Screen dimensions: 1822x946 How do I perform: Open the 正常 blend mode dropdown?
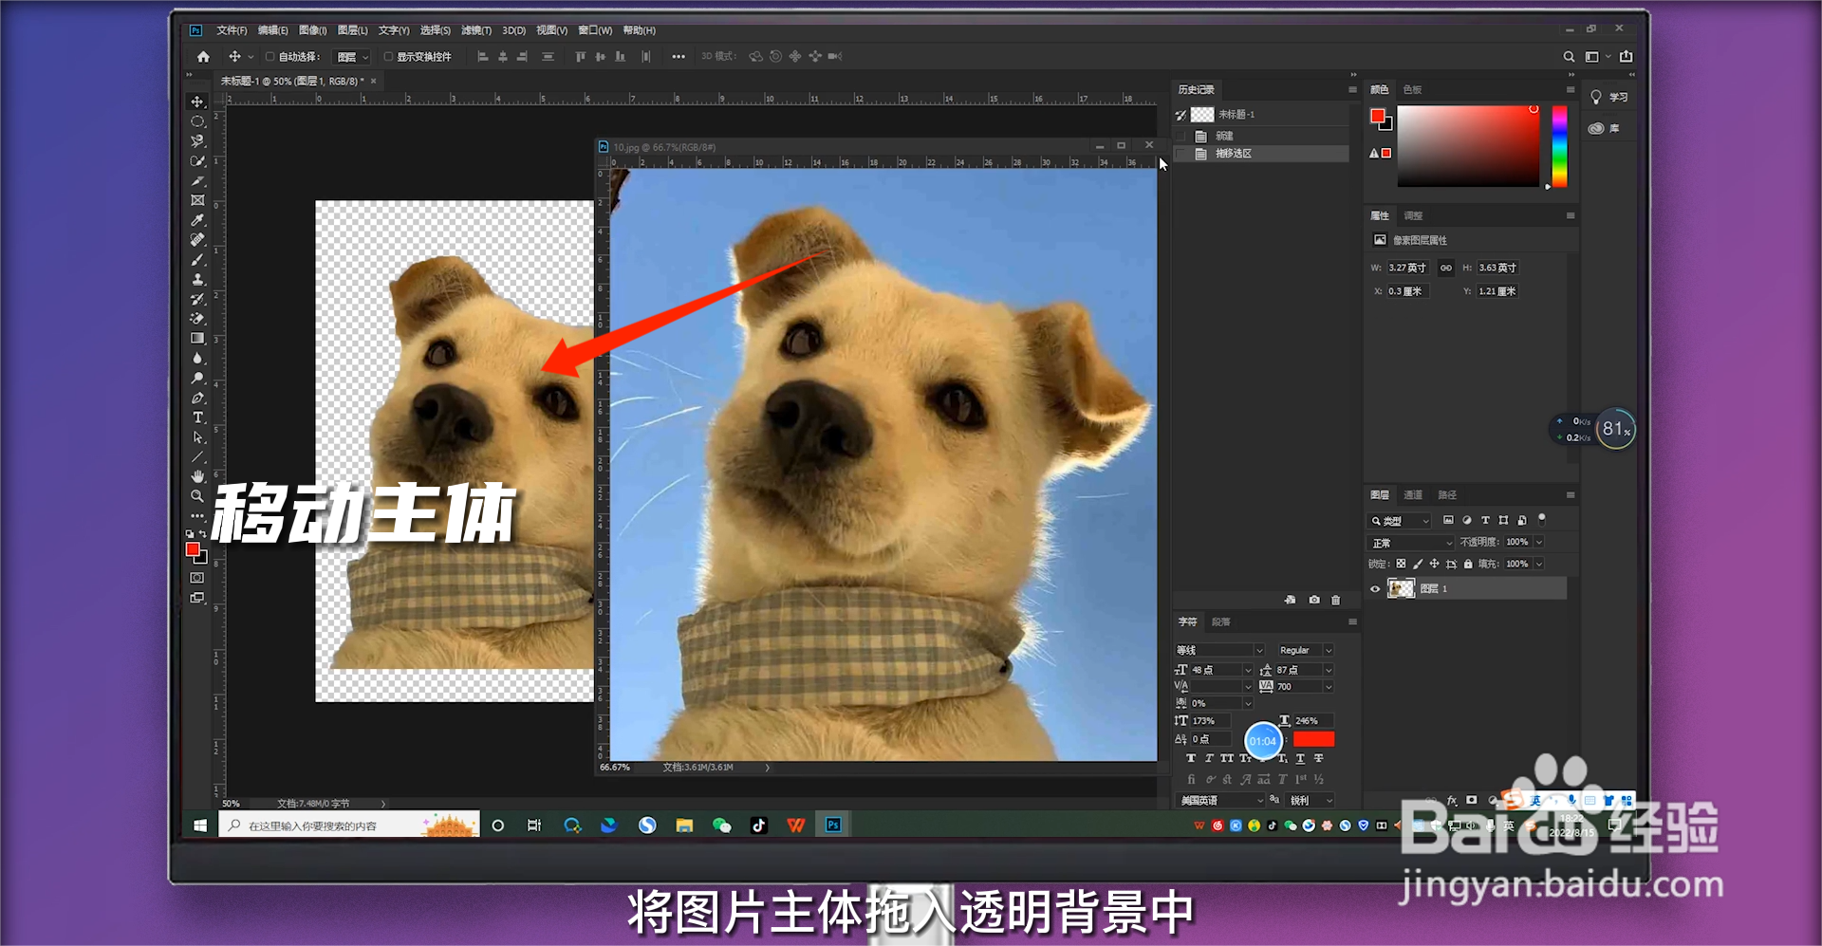[1411, 543]
